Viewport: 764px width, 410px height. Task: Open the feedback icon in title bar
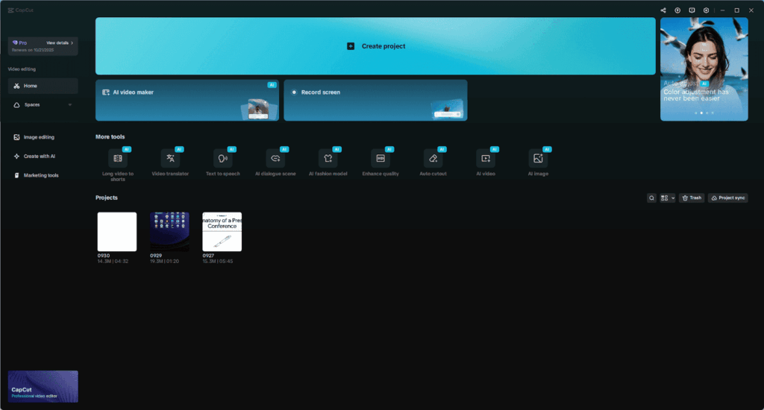tap(692, 10)
